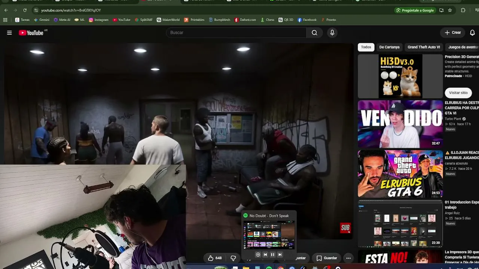Open the Turbo Plant channel link
Screen dimensions: 479x269
coord(453,119)
